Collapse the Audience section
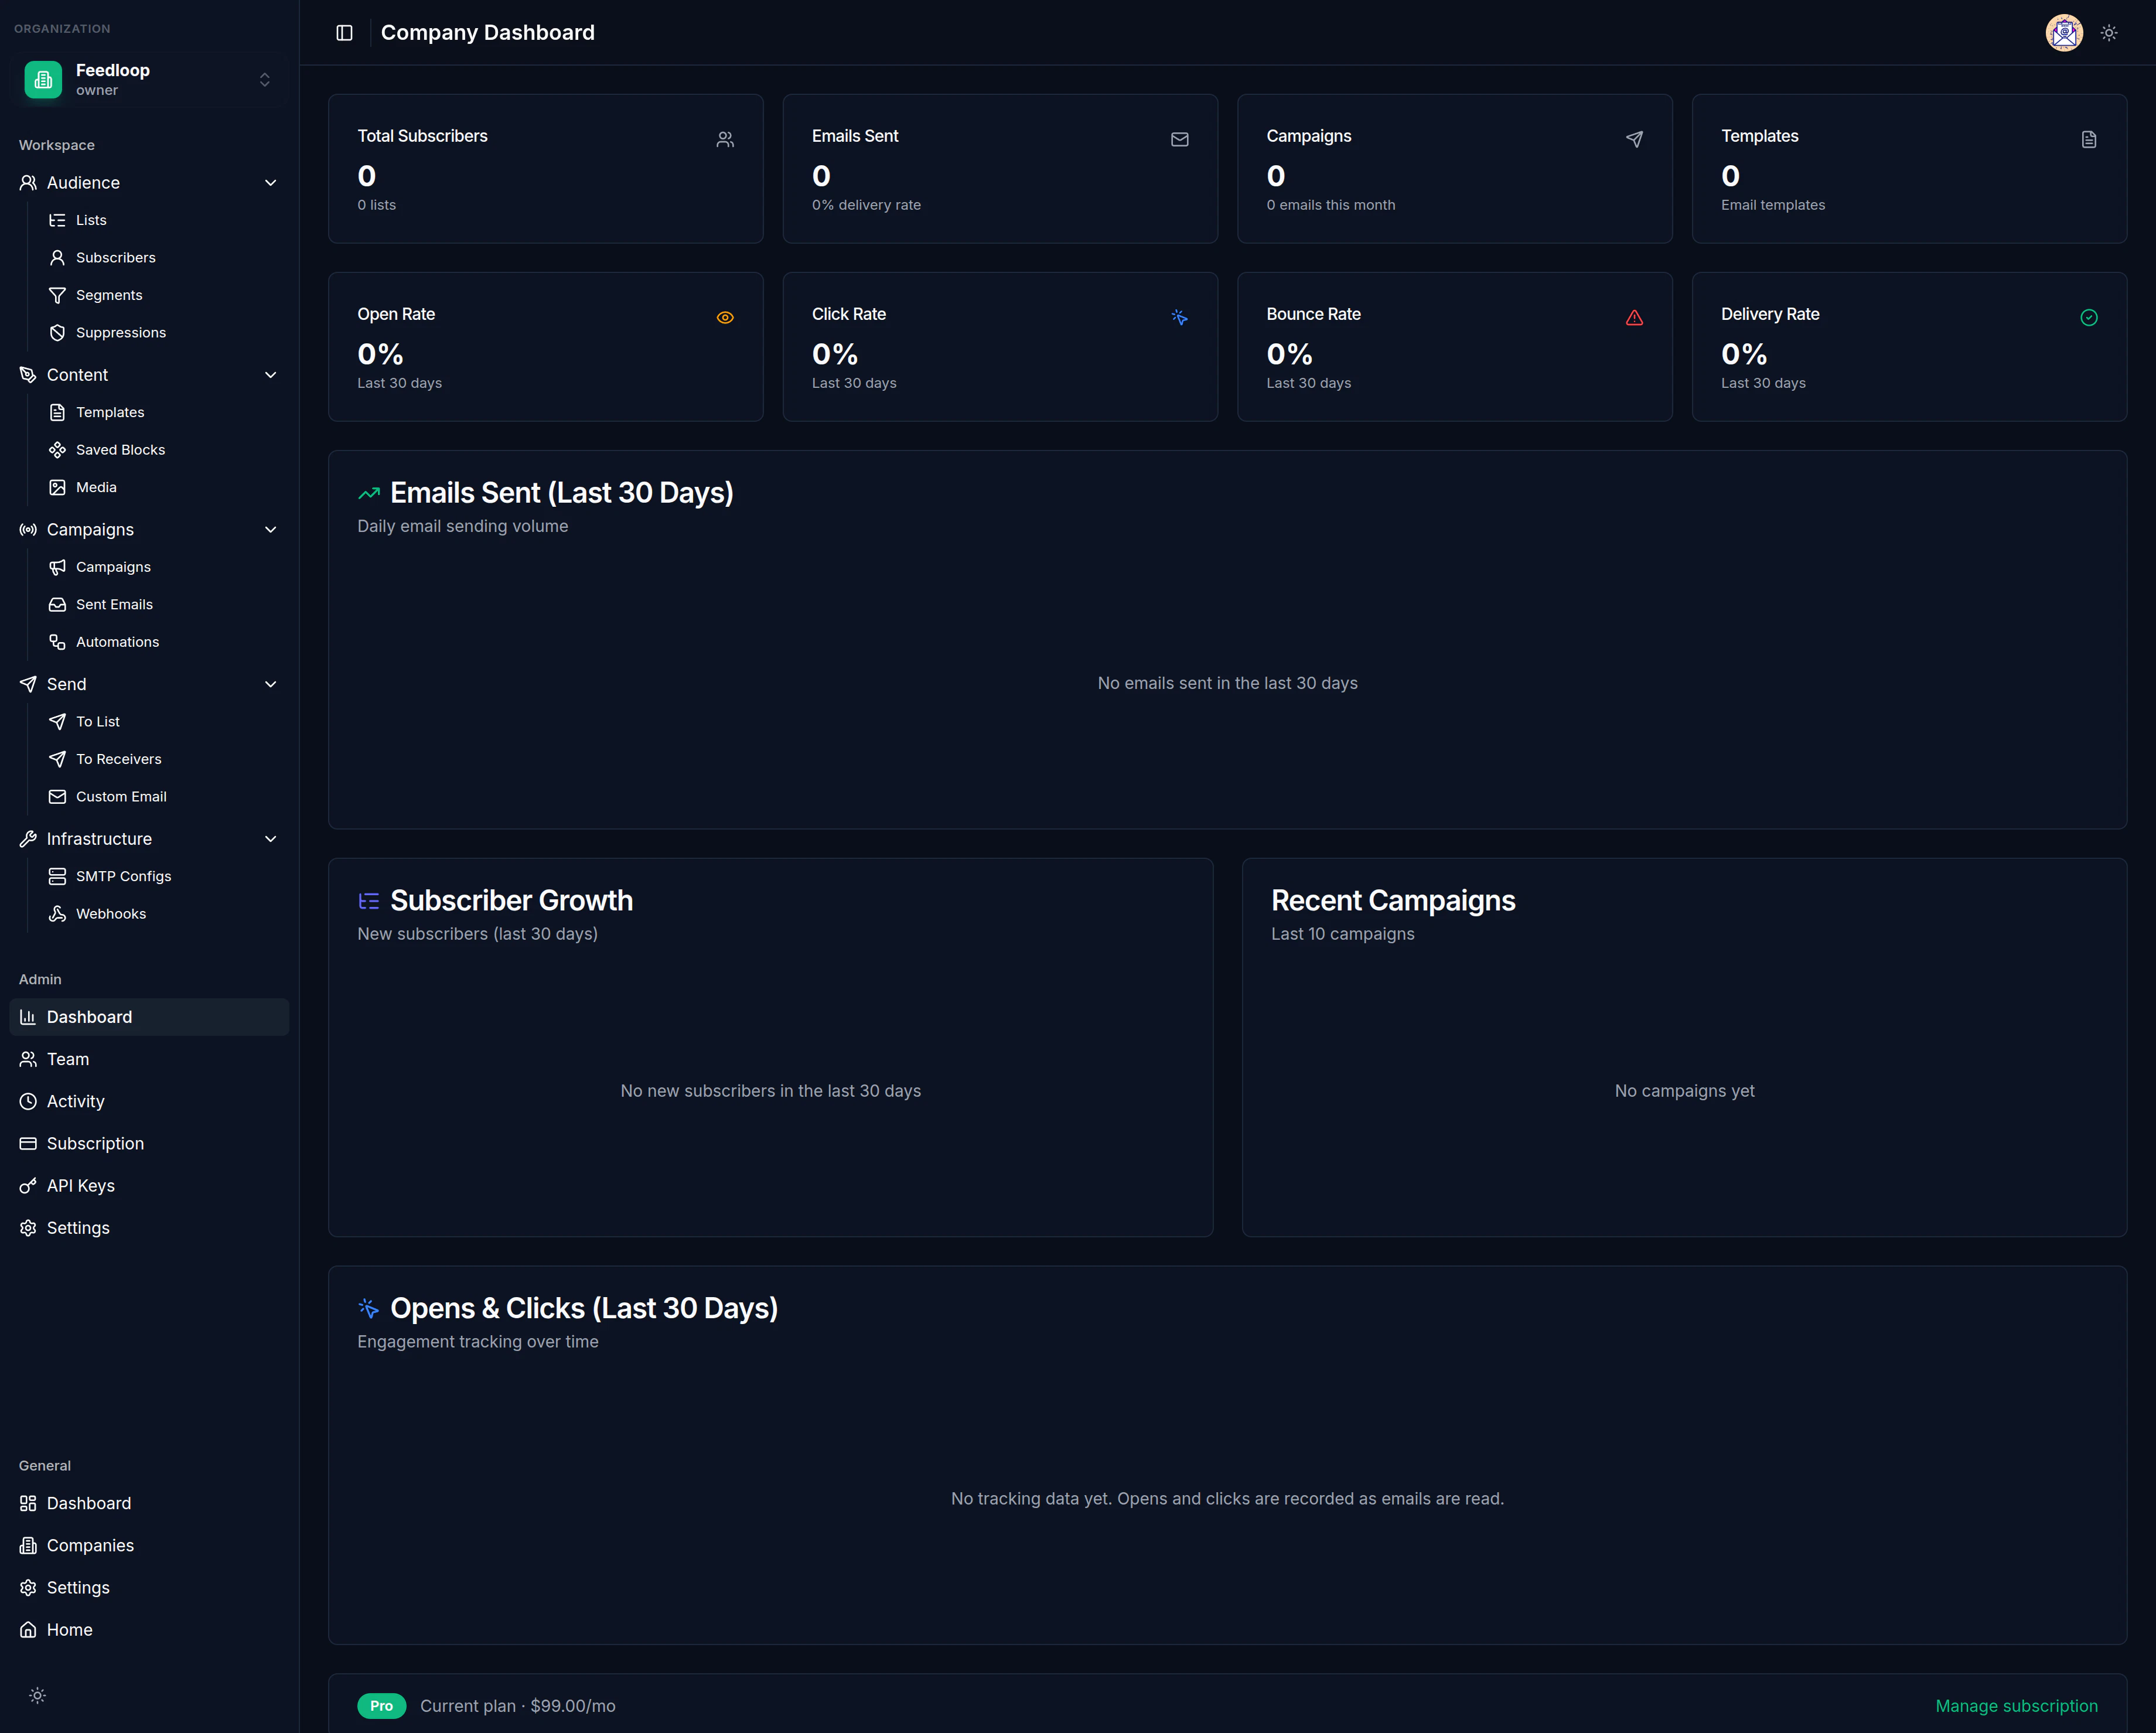 (x=270, y=182)
